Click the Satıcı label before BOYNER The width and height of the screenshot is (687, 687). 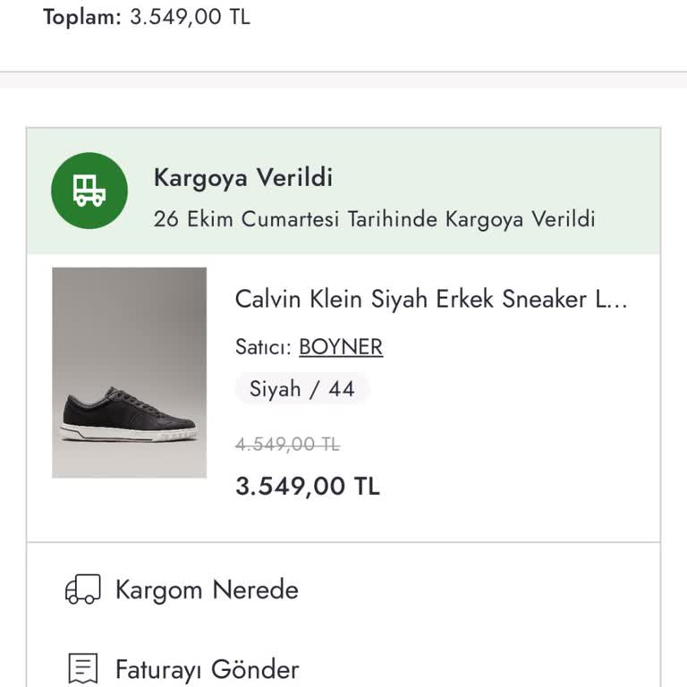coord(263,347)
